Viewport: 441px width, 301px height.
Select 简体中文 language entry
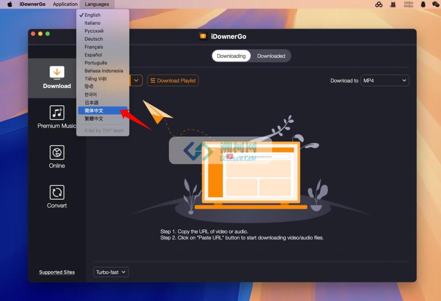[103, 110]
